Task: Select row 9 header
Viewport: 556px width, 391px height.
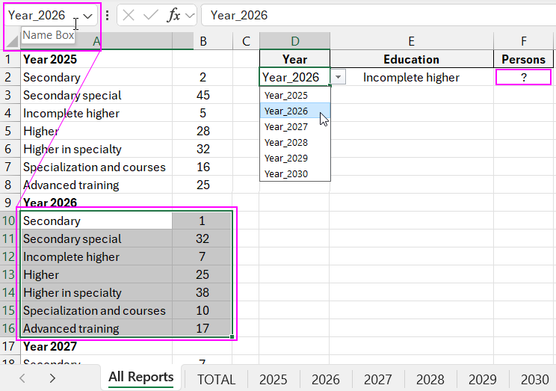Action: (x=8, y=203)
